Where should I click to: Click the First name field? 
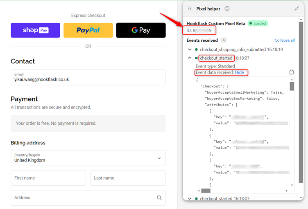(48, 178)
